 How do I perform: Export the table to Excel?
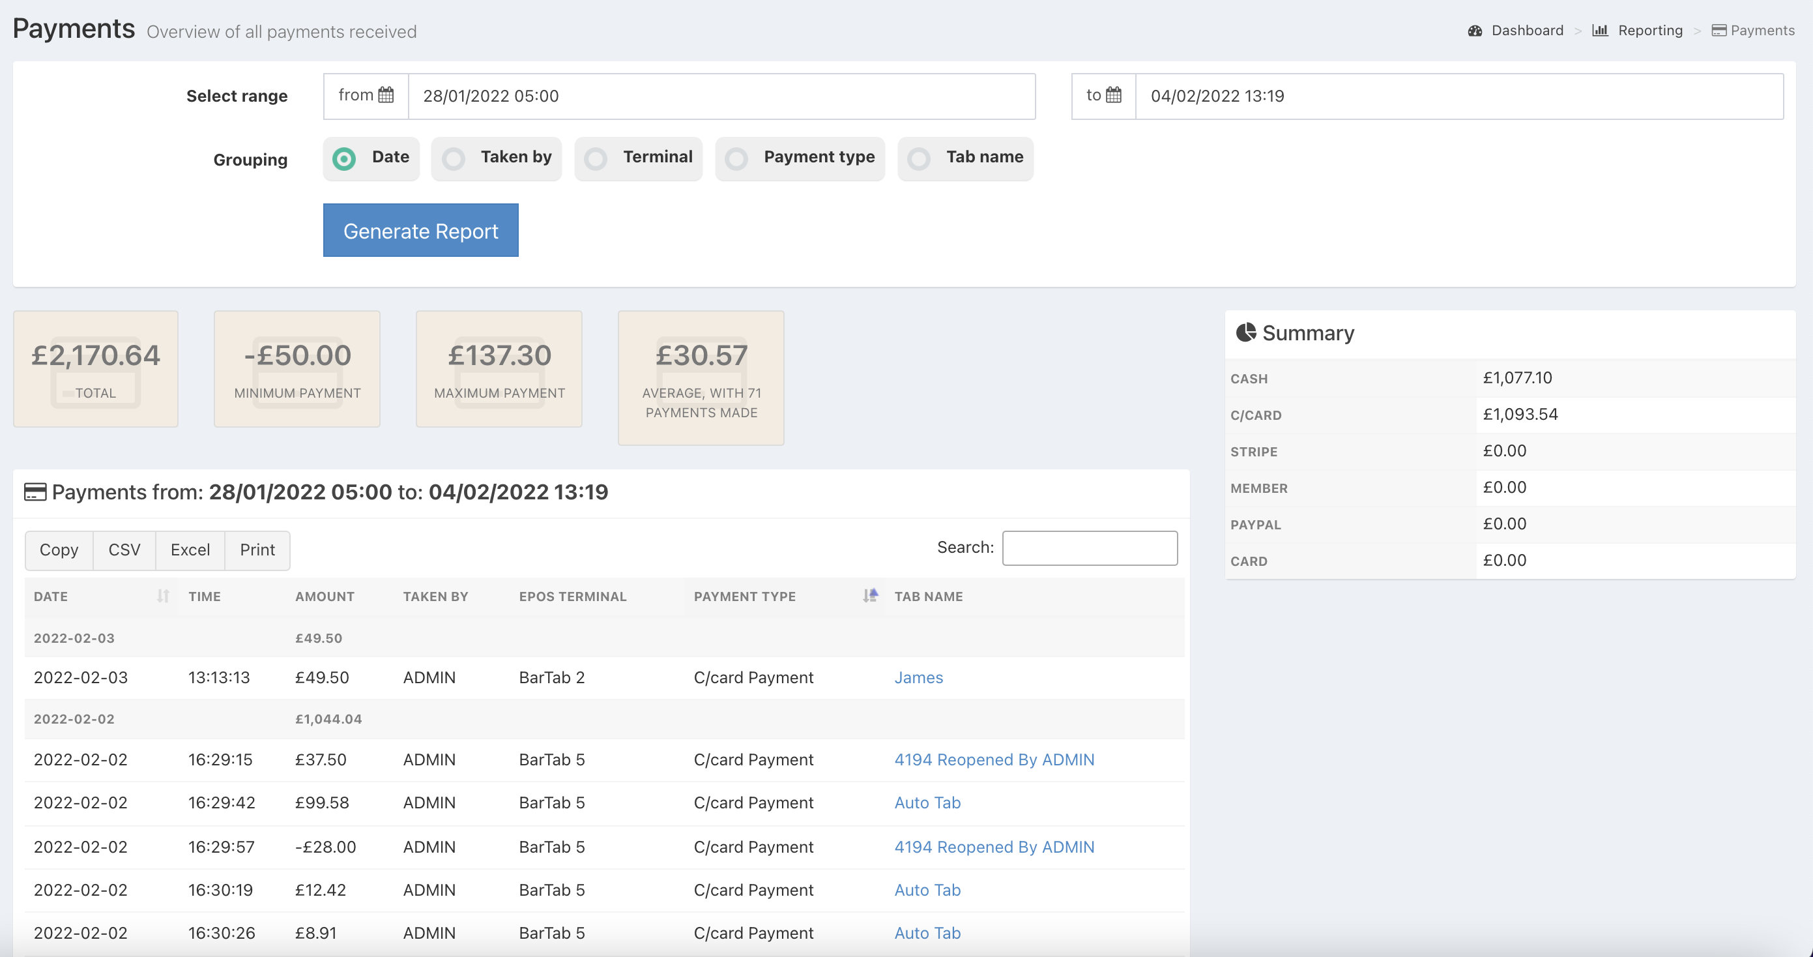[x=190, y=550]
